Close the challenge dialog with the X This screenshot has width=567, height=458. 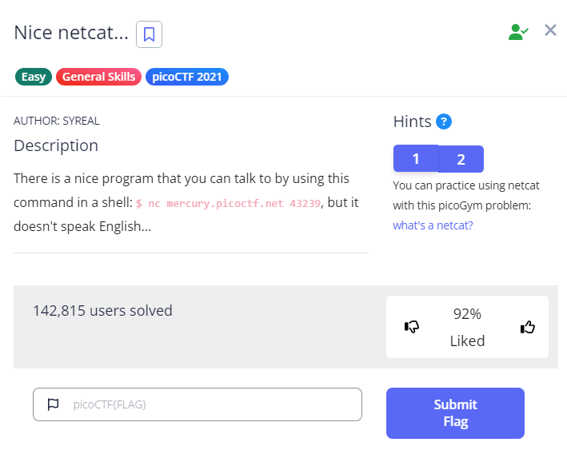click(x=550, y=30)
